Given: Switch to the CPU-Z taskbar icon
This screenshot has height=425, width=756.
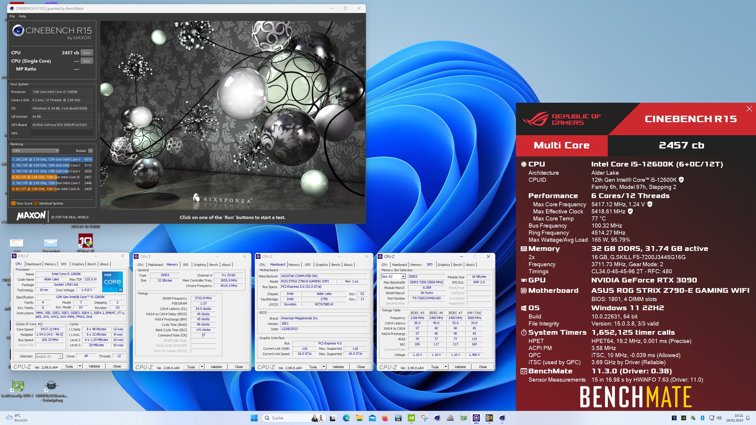Looking at the screenshot, I should (476, 418).
